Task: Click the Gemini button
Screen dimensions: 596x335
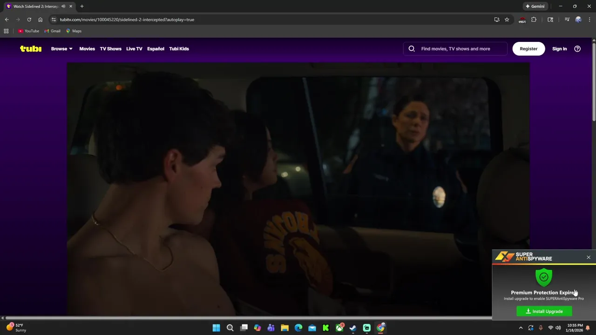Action: [x=535, y=7]
